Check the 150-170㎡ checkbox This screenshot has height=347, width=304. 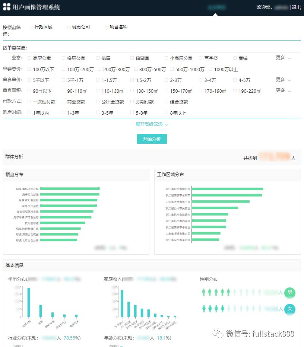click(x=166, y=91)
